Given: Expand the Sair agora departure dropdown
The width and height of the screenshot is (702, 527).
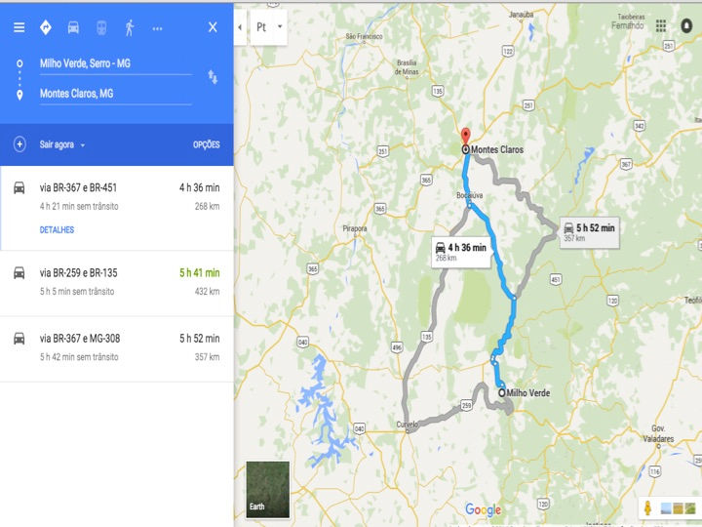Looking at the screenshot, I should [62, 144].
